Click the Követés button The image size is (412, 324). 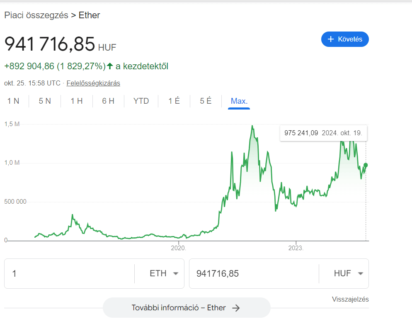[345, 39]
